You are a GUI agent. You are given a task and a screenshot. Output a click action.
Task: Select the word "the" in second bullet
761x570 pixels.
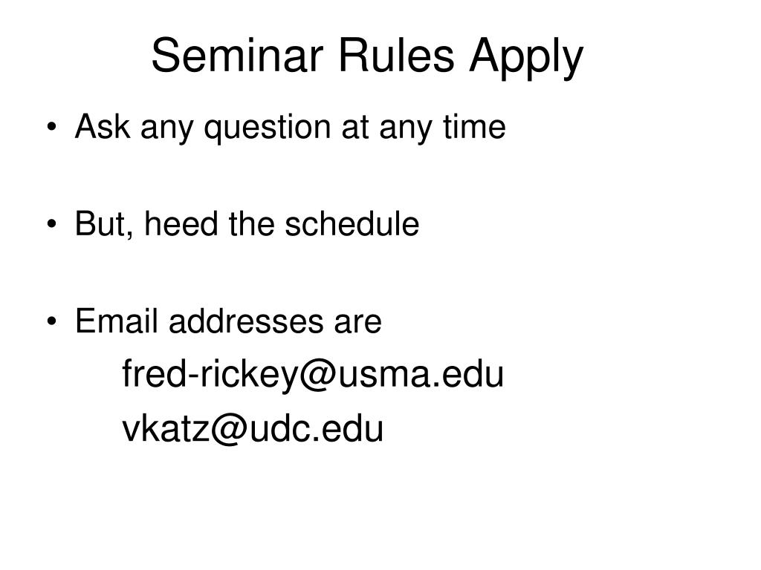(x=251, y=223)
